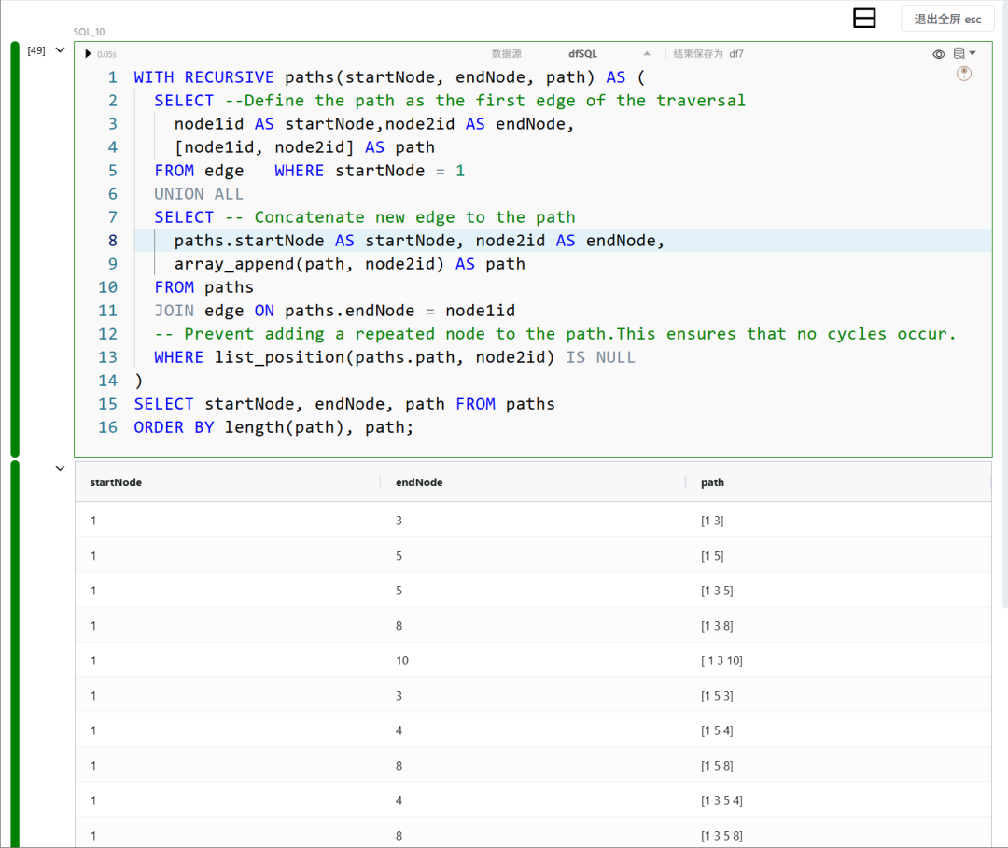Click the SQL_10 cell title
1008x848 pixels.
tap(90, 32)
